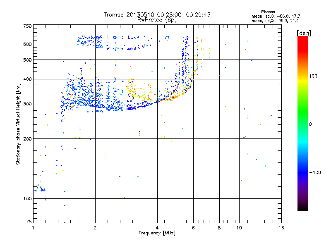Click the frequency-axis tick label '4'
The height and width of the screenshot is (248, 331).
[x=157, y=228]
